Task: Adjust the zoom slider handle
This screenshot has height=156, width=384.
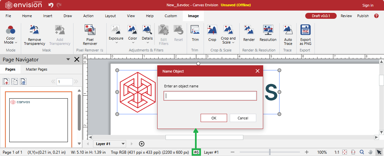Action: (270, 152)
